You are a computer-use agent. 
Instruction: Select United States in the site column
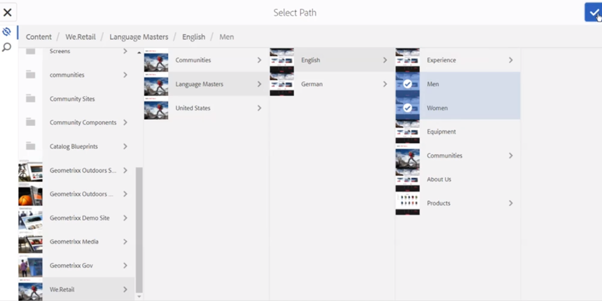click(x=193, y=108)
